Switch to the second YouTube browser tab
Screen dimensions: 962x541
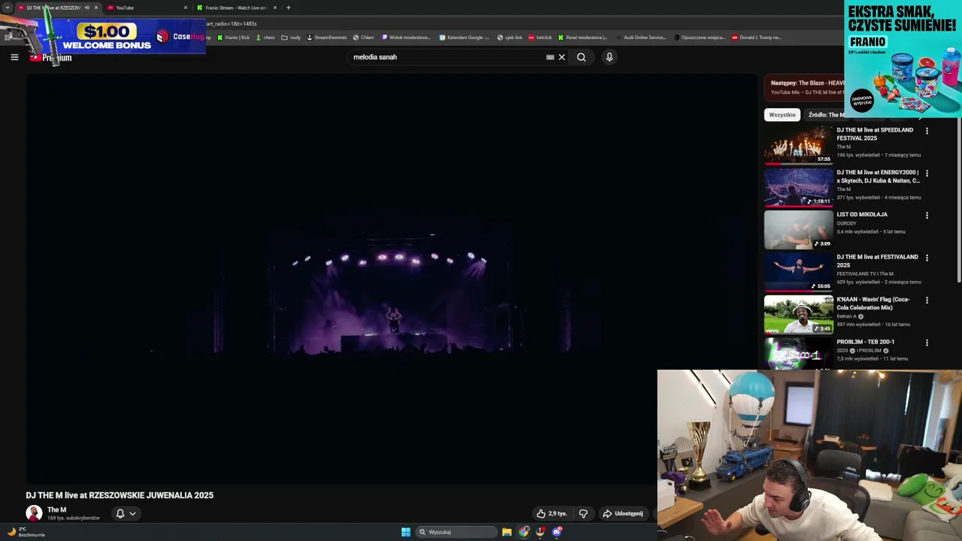coord(147,8)
